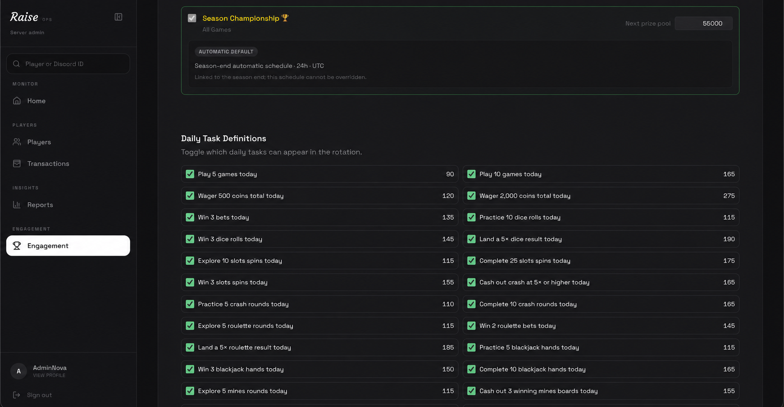Uncheck Play 10 games today
The width and height of the screenshot is (784, 407).
pos(471,174)
